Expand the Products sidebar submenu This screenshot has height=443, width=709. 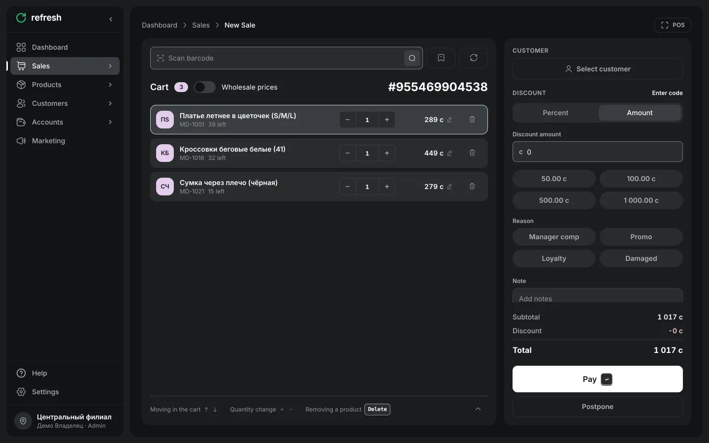point(110,85)
